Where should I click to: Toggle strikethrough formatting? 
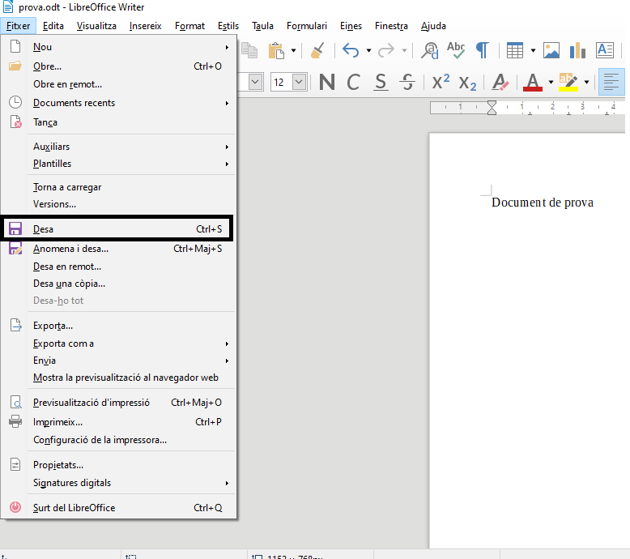407,83
